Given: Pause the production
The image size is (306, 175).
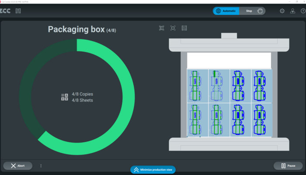Looking at the screenshot, I should [289, 166].
